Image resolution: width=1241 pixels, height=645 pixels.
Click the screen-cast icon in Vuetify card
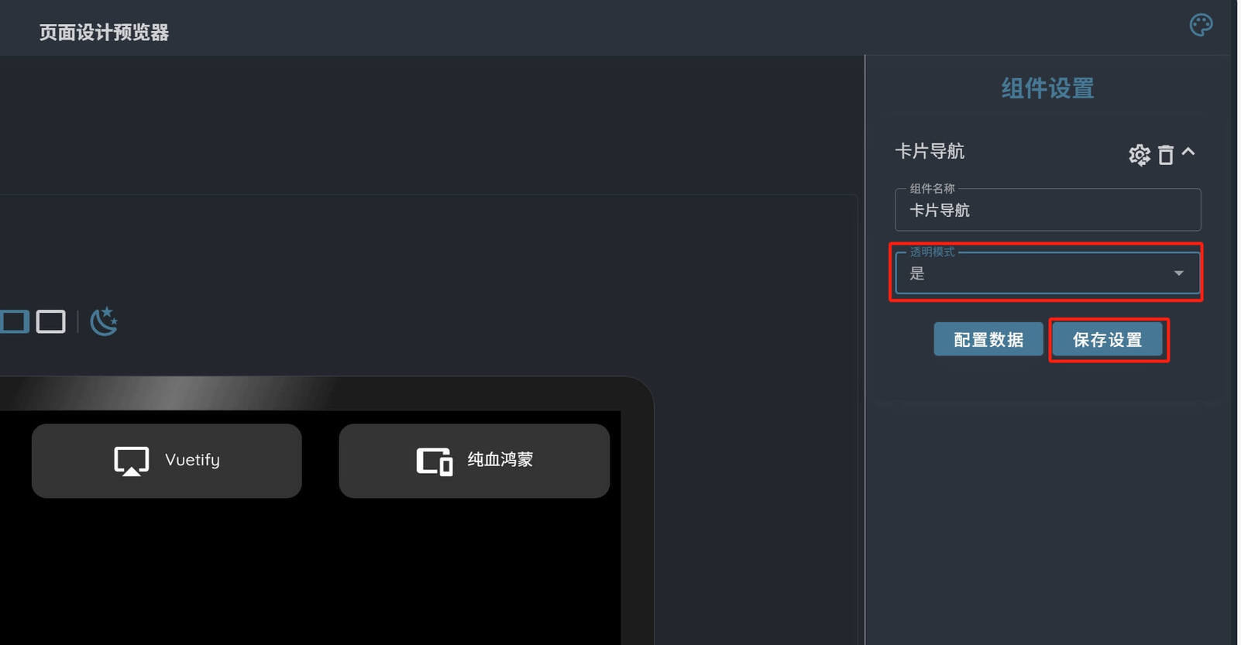(131, 461)
